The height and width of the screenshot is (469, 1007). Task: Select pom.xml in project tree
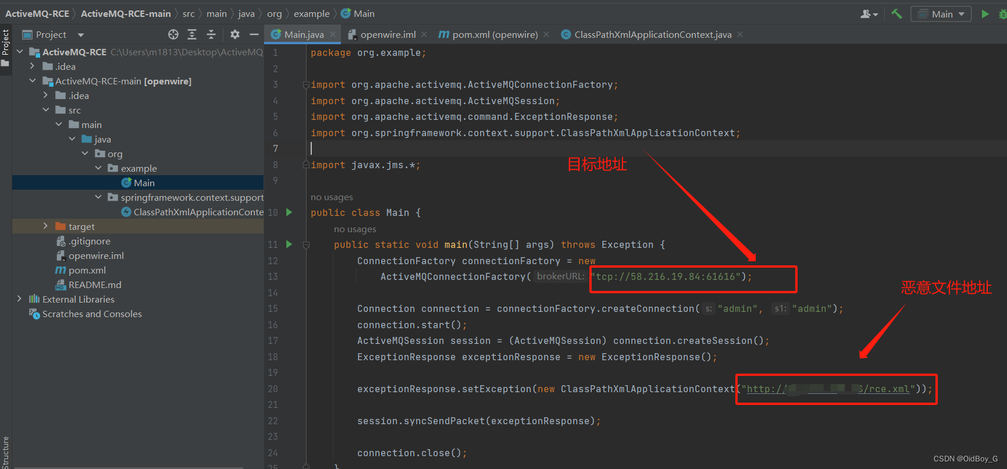(x=80, y=270)
